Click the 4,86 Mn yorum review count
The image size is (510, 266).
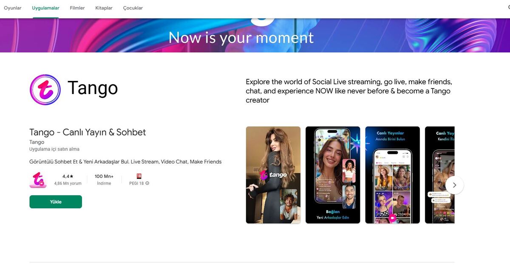coord(68,183)
